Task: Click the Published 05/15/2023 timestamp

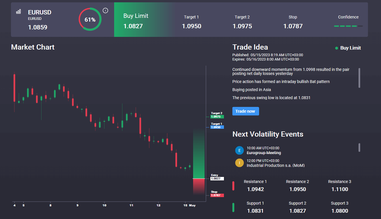Action: [268, 55]
